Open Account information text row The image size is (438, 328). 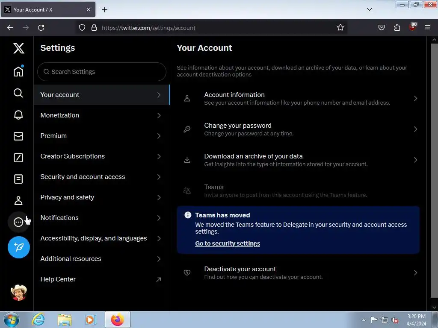[298, 99]
